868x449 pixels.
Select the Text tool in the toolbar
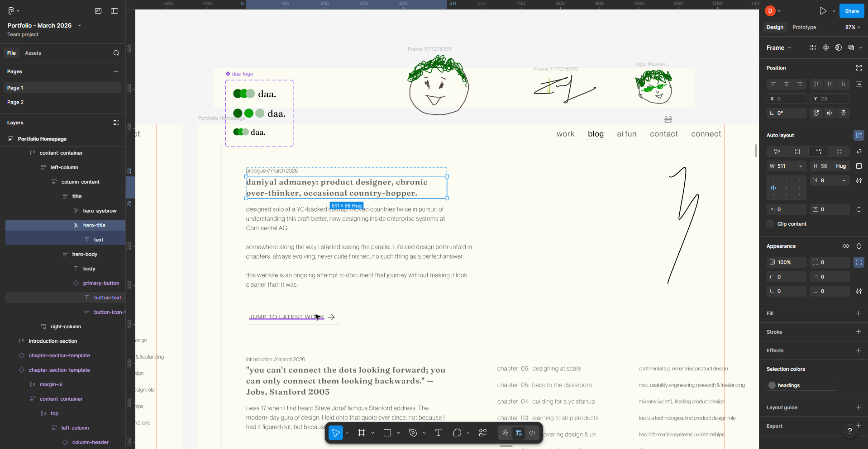[438, 433]
